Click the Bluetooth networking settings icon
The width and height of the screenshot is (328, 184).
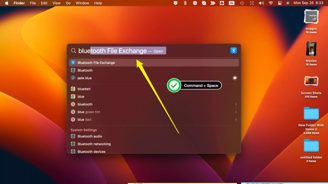(73, 144)
